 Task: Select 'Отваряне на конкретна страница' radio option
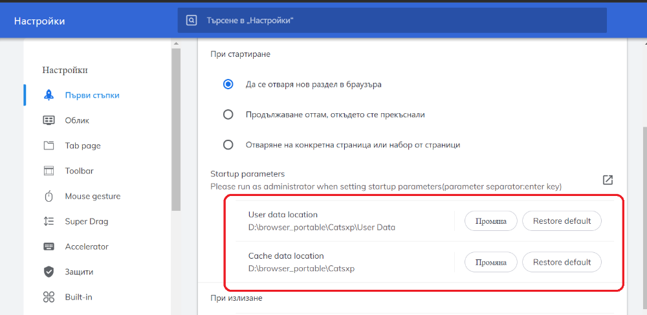(x=228, y=145)
